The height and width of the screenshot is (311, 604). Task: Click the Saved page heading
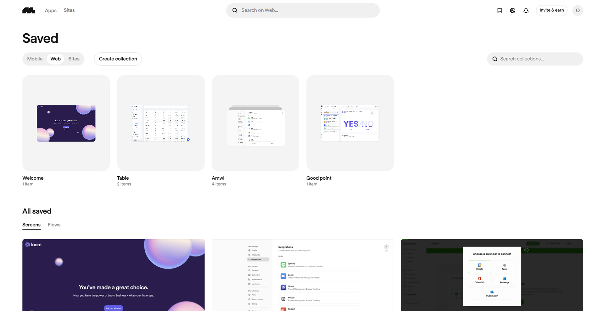40,38
